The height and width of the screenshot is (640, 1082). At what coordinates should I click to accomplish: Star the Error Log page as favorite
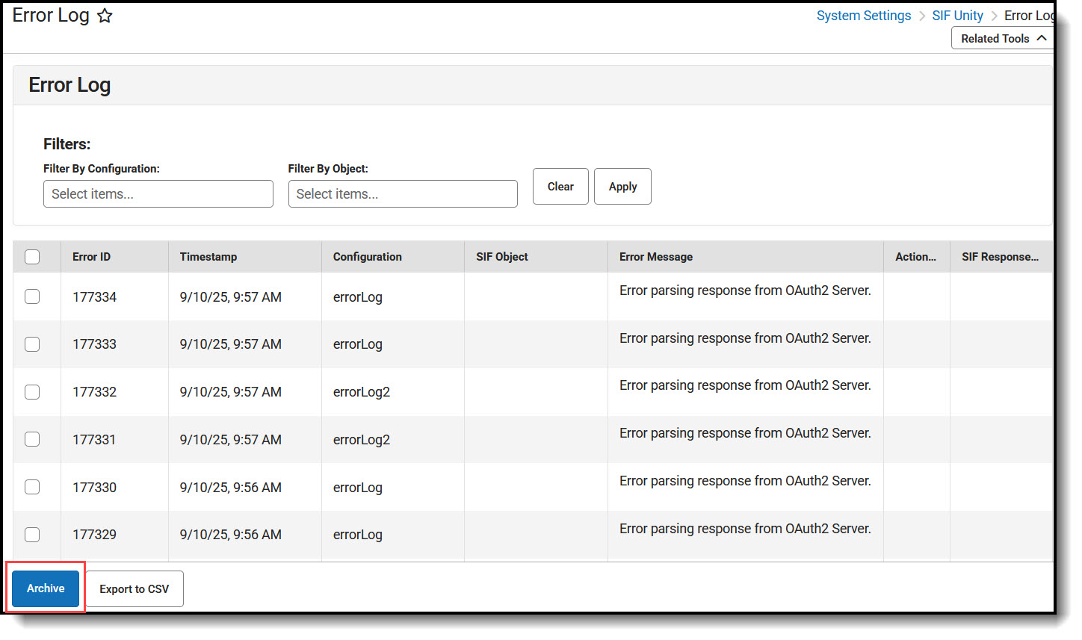click(105, 16)
